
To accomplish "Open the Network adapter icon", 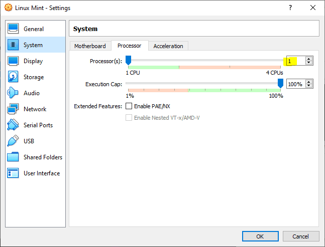I will (14, 109).
